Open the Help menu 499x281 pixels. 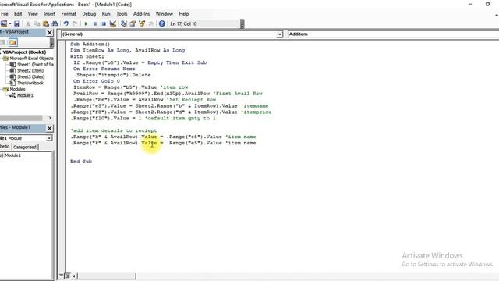click(x=184, y=14)
